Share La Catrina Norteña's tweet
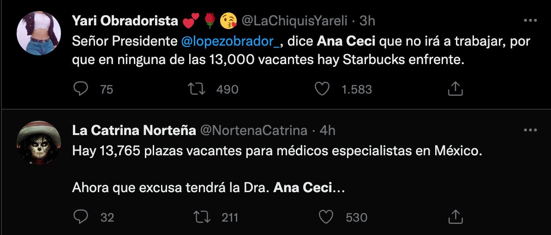Screen dimensions: 551x235 [455, 217]
